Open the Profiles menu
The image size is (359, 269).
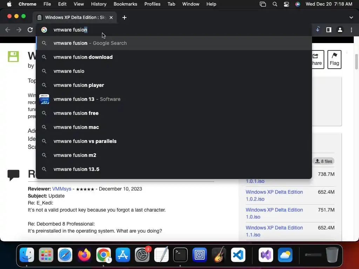(152, 4)
